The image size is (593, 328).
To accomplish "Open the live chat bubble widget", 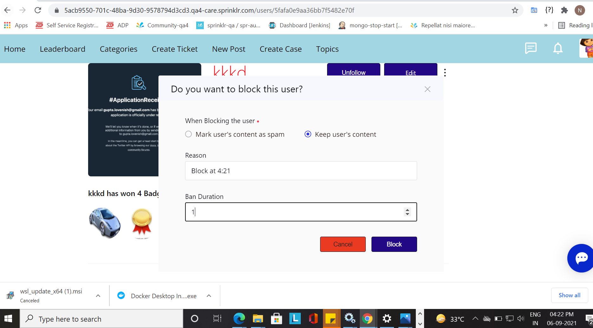I will (581, 258).
